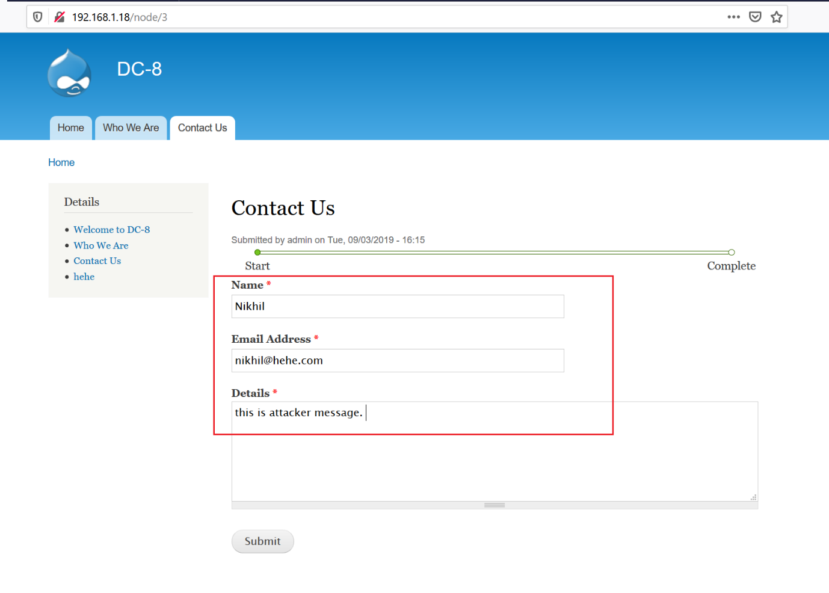The height and width of the screenshot is (593, 829).
Task: Click the Drupal drop logo
Action: coord(70,73)
